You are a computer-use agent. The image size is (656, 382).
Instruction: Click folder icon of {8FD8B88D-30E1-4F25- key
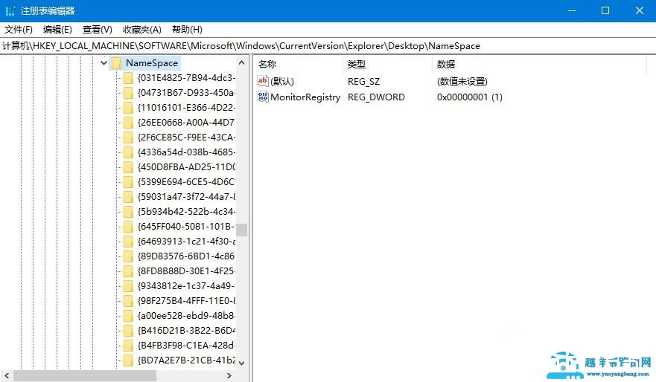click(x=128, y=271)
